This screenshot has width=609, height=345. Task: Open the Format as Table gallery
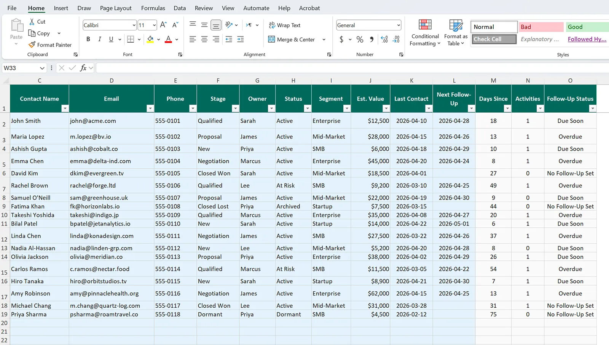click(456, 32)
